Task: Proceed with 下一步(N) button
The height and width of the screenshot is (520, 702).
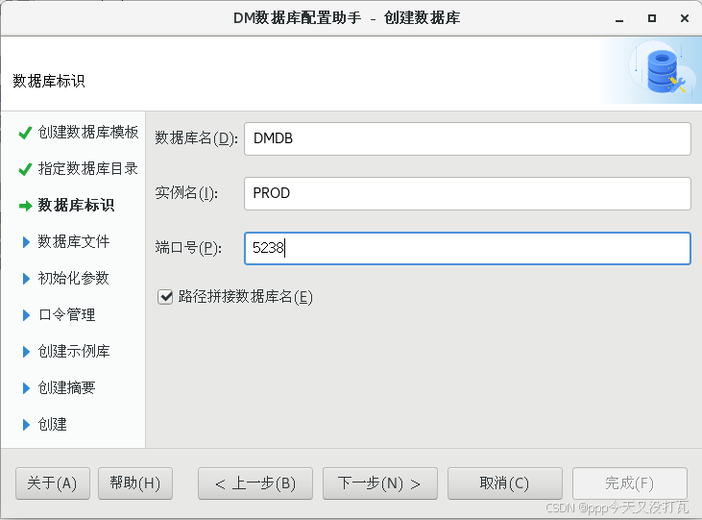Action: tap(380, 483)
